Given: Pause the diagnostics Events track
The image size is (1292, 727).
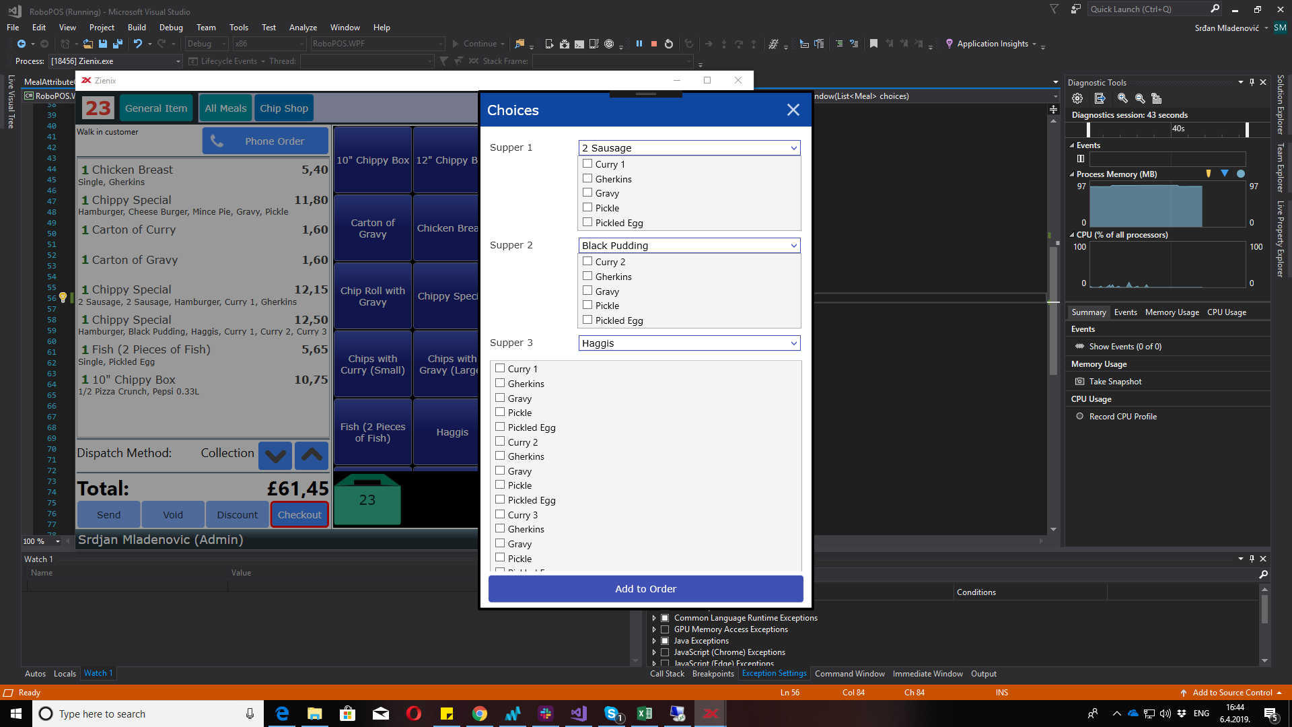Looking at the screenshot, I should (x=1081, y=159).
